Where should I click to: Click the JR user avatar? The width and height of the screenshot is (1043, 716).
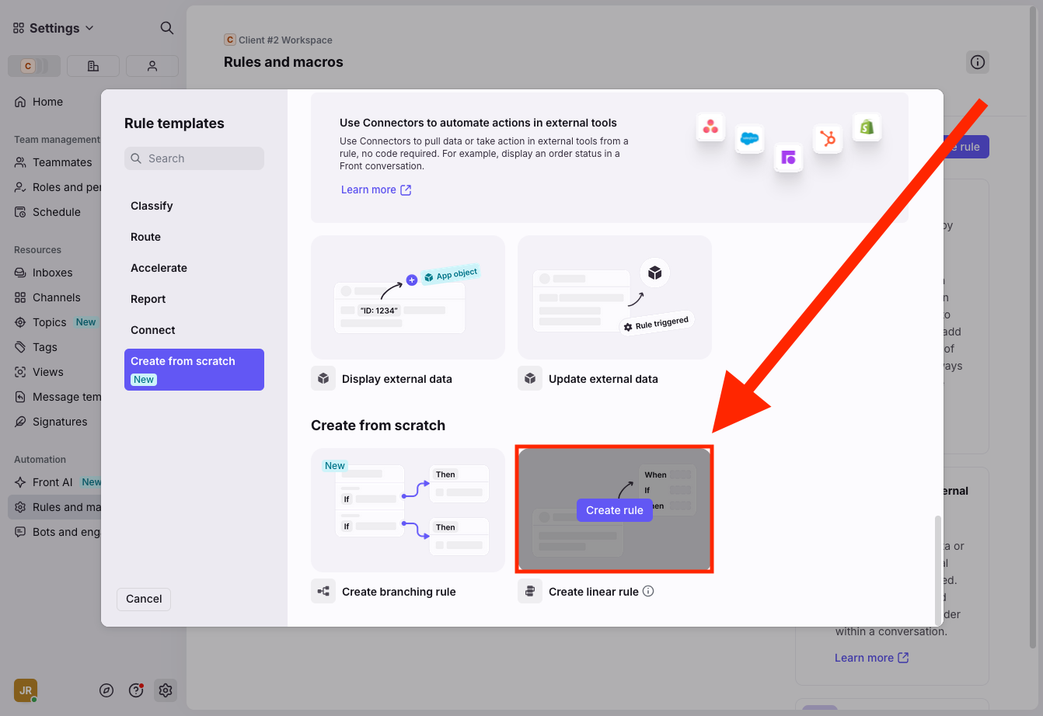tap(26, 690)
